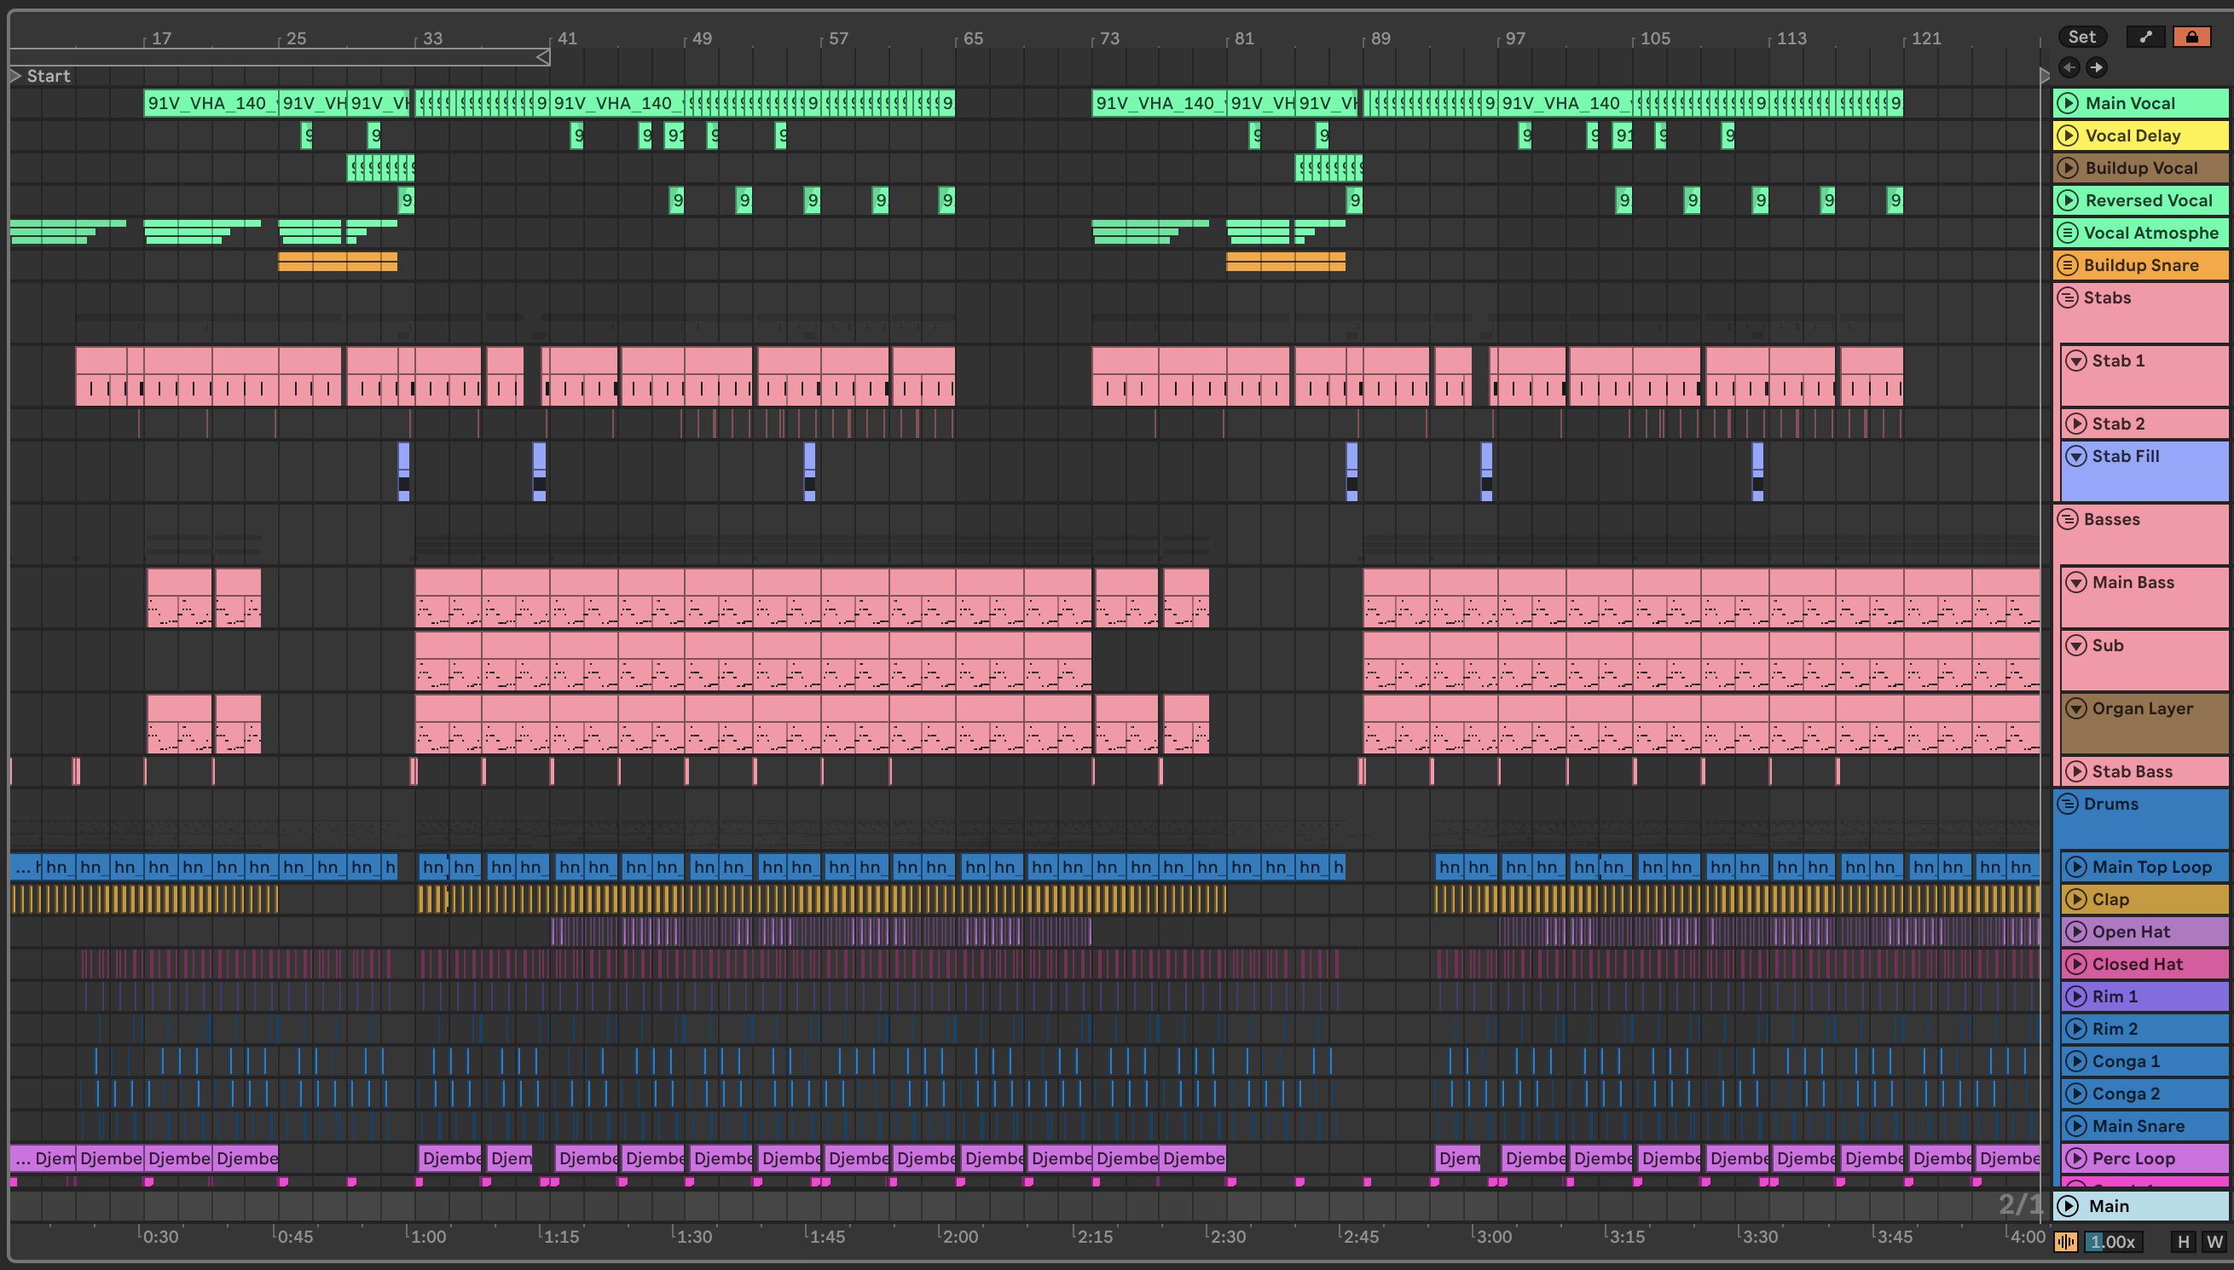The width and height of the screenshot is (2234, 1270).
Task: Jump to the previous locator arrow
Action: coord(2069,67)
